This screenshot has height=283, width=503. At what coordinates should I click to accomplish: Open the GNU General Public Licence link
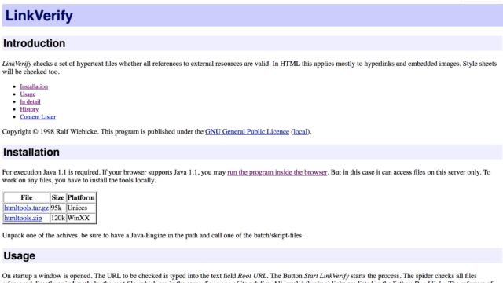click(247, 132)
